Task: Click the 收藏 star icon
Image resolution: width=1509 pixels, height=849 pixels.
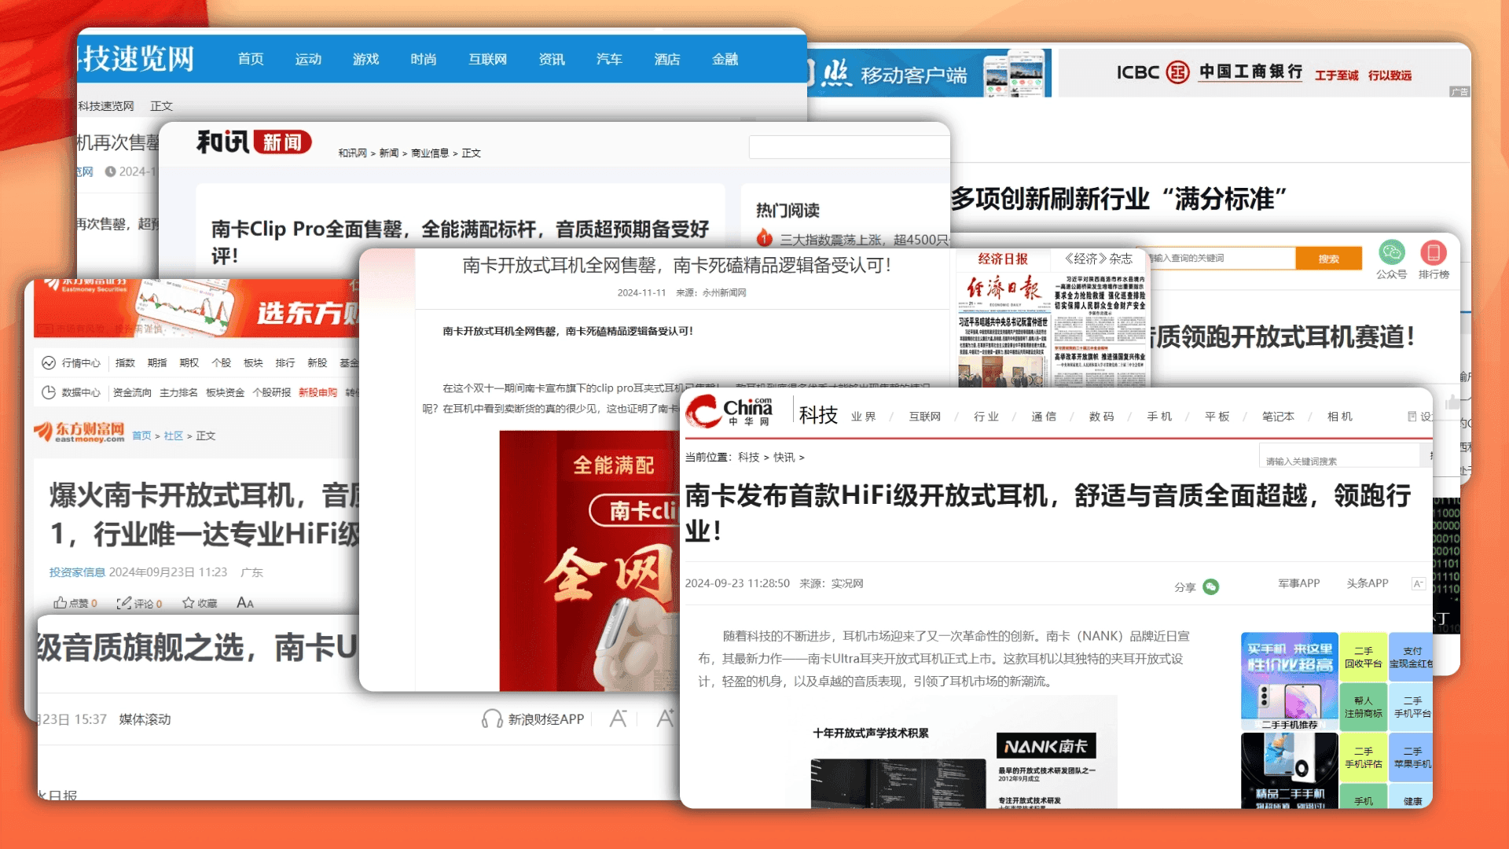Action: (x=188, y=602)
